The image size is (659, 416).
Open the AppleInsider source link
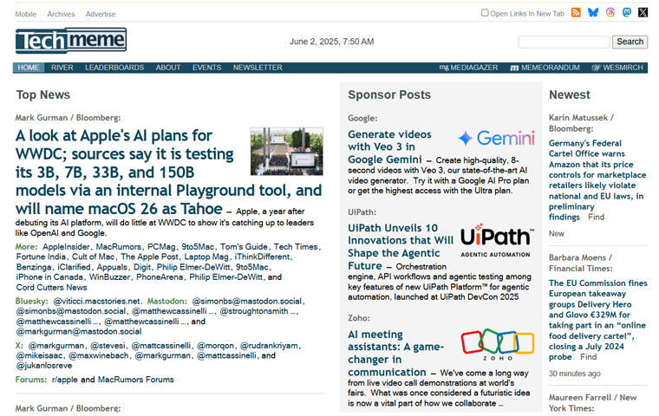click(66, 247)
